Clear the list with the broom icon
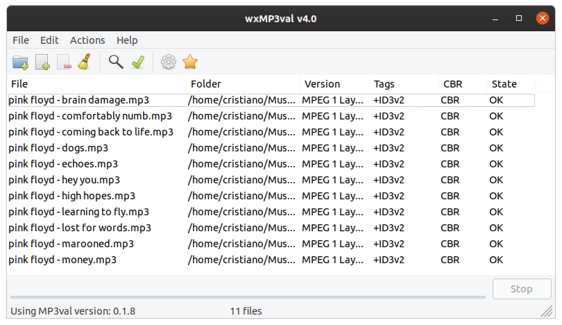562x325 pixels. (85, 62)
